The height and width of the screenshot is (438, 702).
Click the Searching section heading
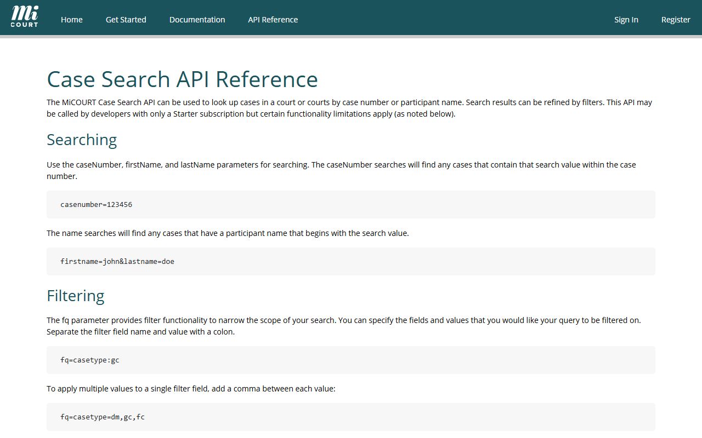click(x=82, y=140)
